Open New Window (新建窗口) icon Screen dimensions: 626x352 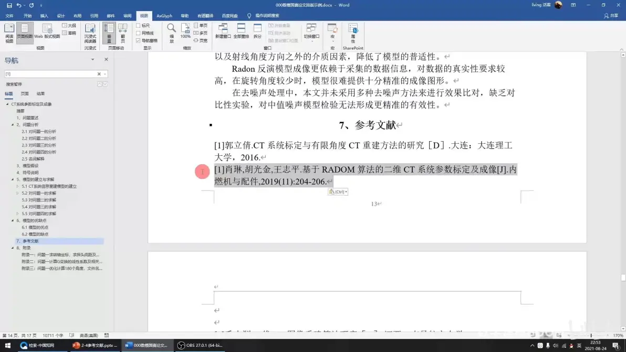point(223,31)
